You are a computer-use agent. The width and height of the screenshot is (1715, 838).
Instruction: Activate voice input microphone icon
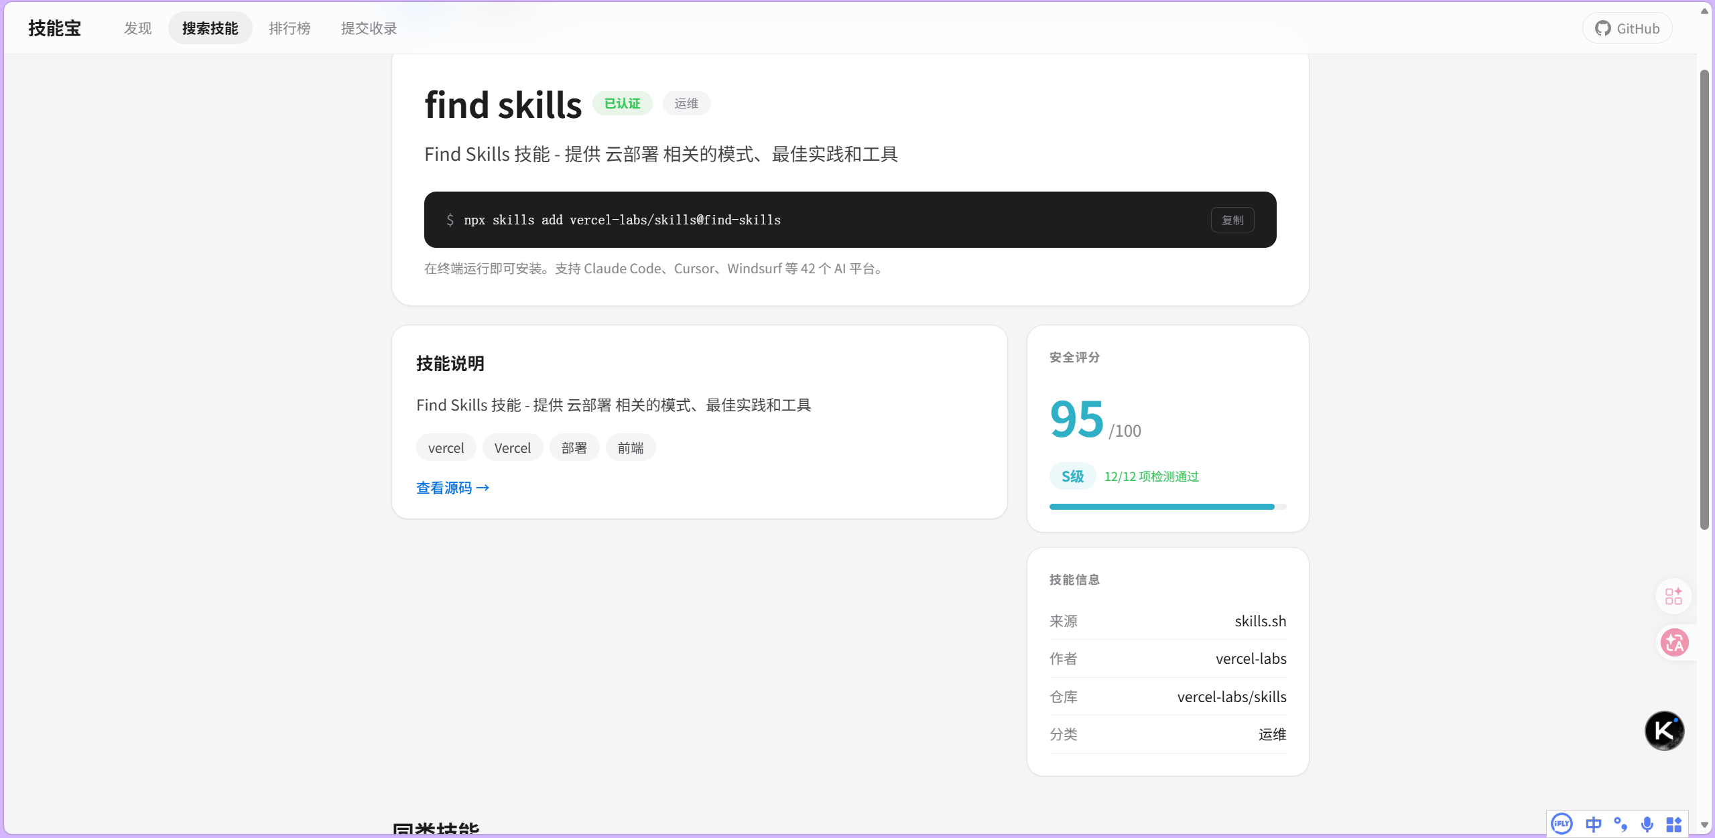[1646, 824]
